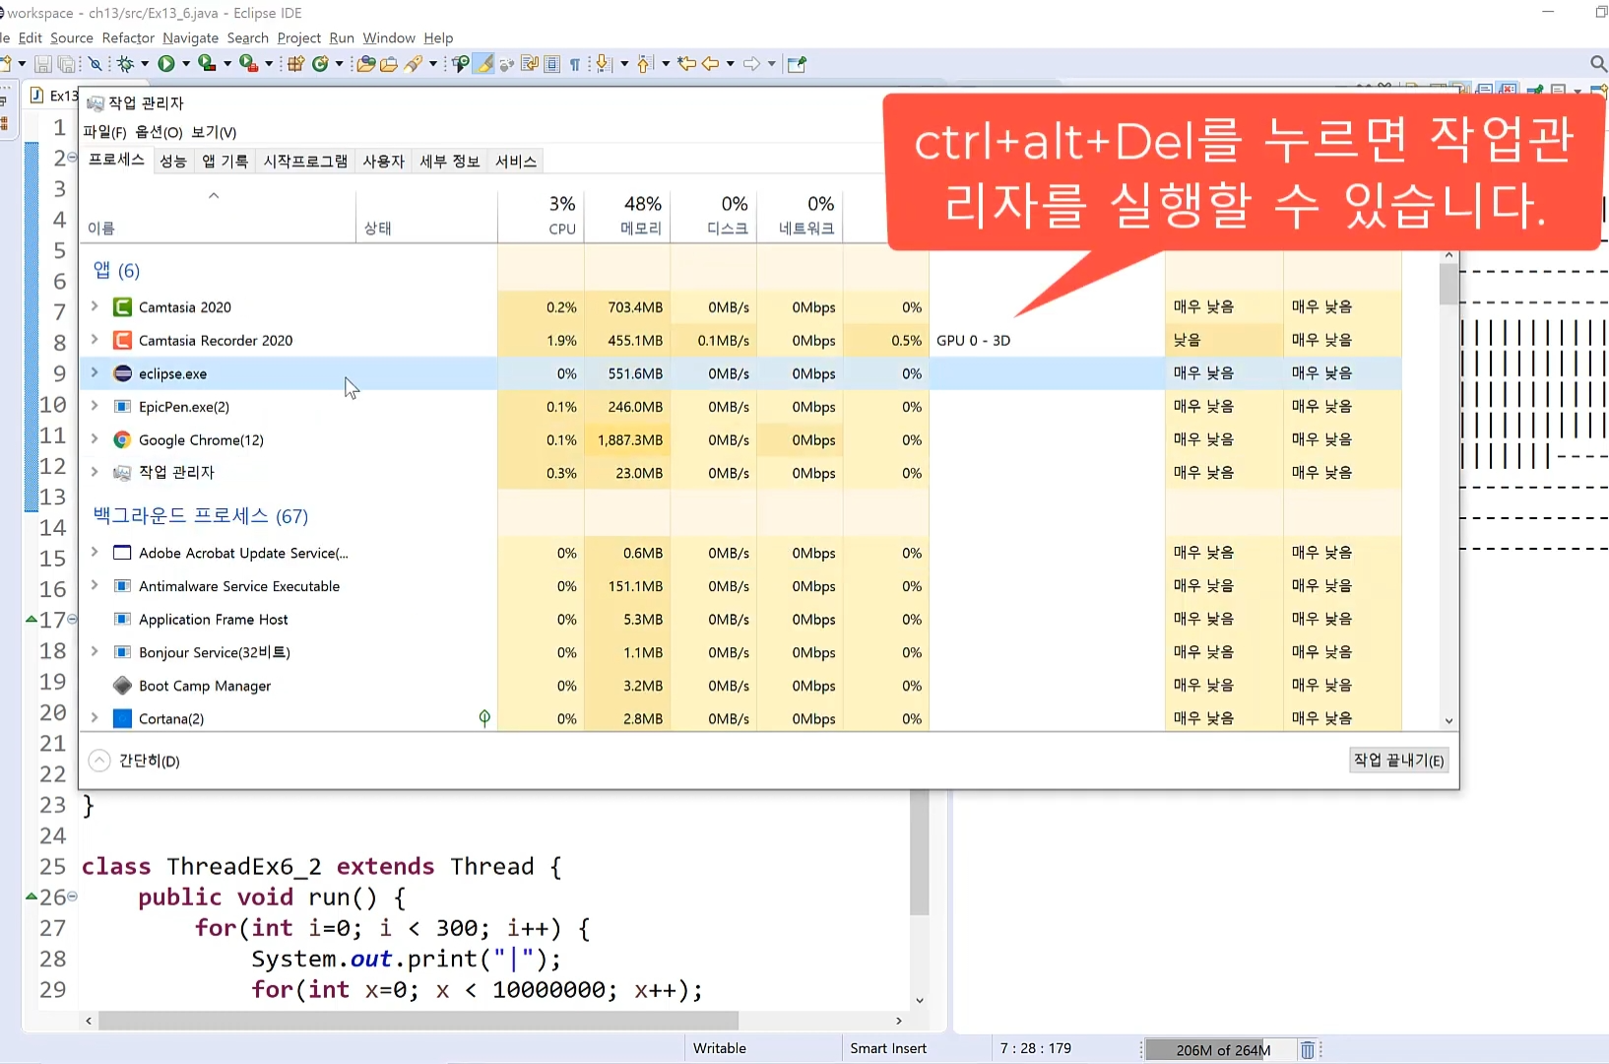Screen dimensions: 1609x1064
Task: Select the EpicPen.exe(2) process row
Action: 740,406
